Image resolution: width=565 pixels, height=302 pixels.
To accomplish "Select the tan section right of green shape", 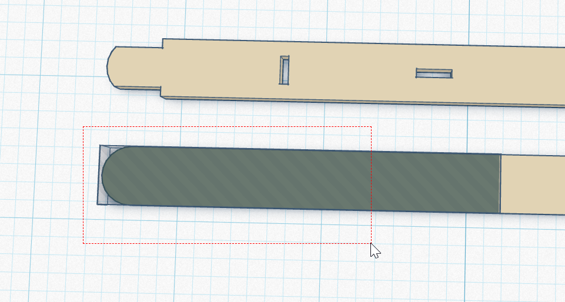I will (532, 185).
